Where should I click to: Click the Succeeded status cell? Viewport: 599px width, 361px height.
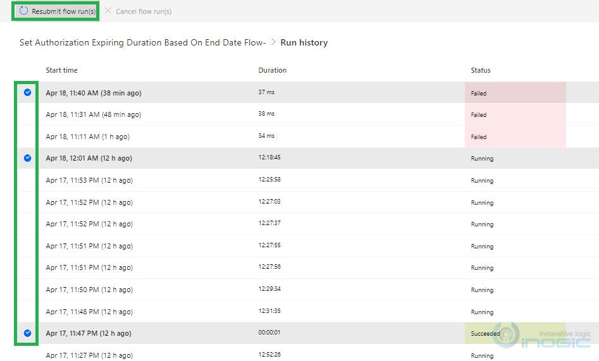516,333
